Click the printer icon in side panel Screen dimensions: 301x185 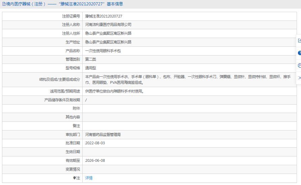(x=299, y=65)
